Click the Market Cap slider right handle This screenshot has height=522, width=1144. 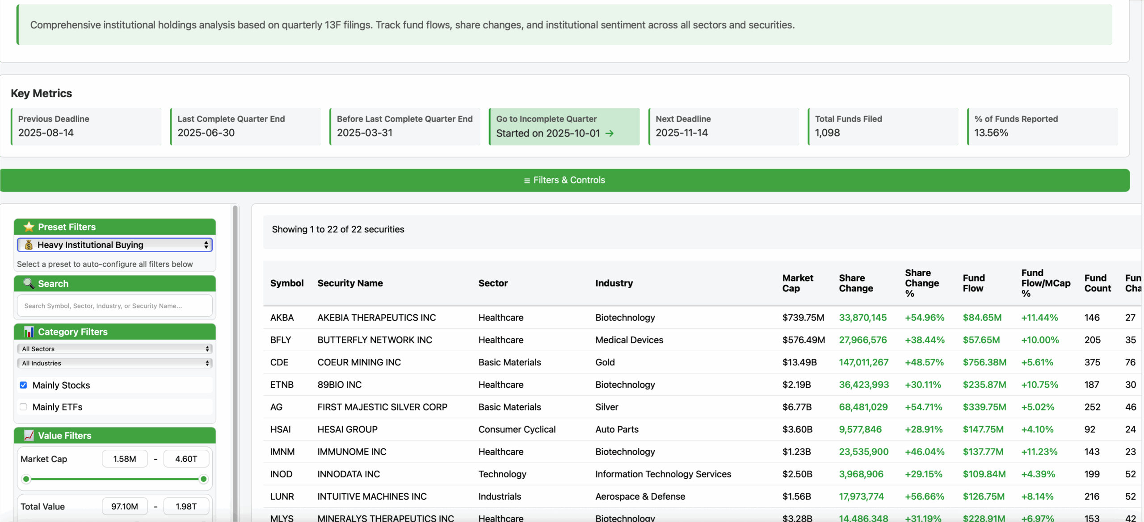(203, 479)
